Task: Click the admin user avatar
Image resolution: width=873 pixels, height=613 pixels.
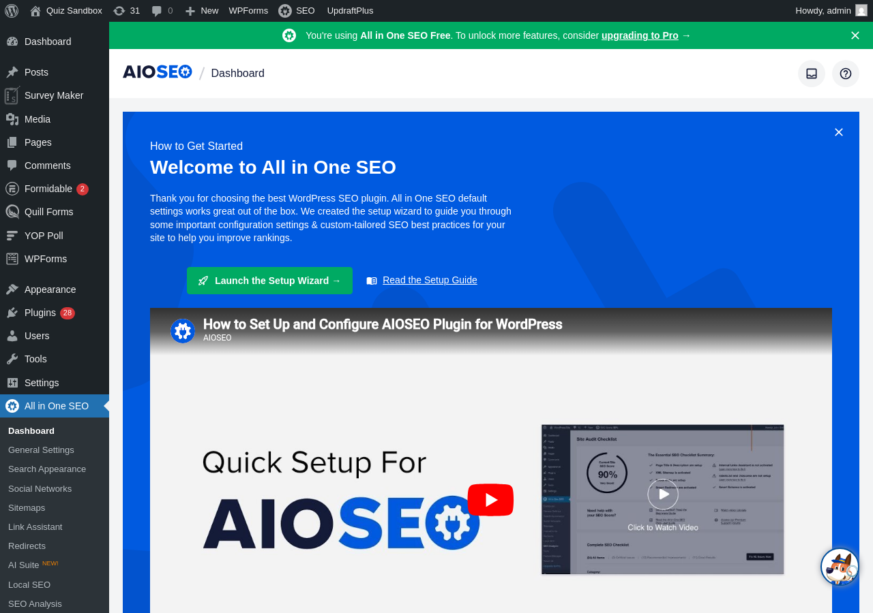Action: pos(861,10)
